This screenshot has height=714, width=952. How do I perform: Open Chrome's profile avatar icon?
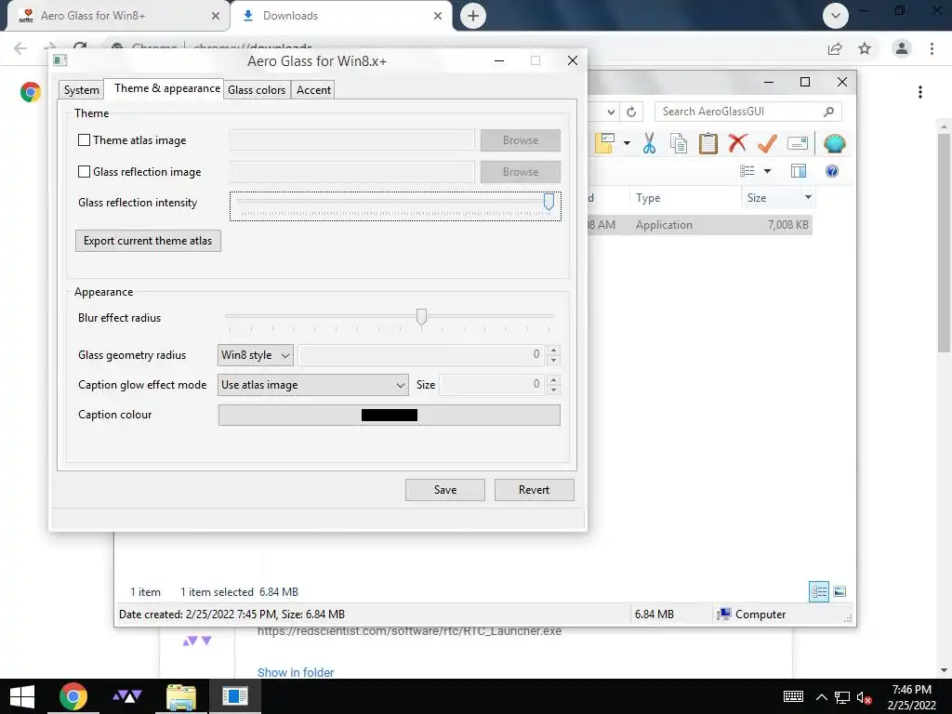[x=902, y=48]
